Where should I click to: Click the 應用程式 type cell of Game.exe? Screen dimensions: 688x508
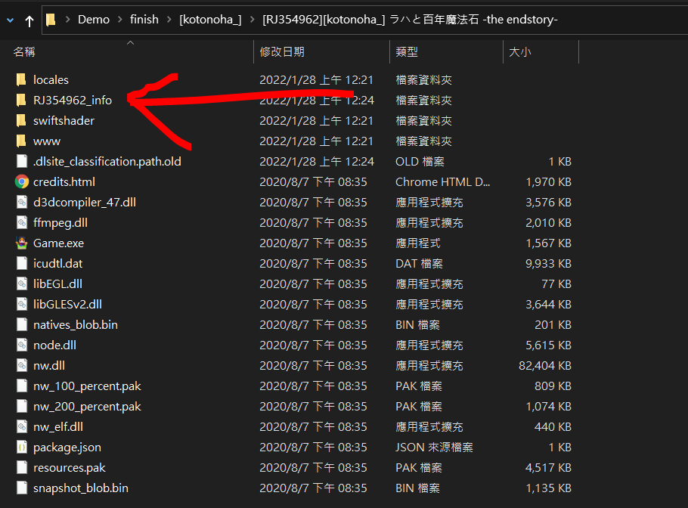pyautogui.click(x=417, y=243)
